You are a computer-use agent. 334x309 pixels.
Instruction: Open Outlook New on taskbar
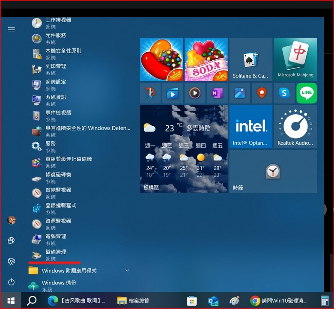click(213, 301)
